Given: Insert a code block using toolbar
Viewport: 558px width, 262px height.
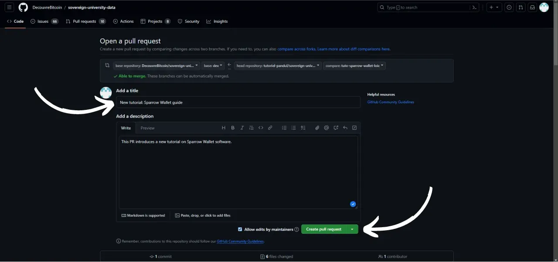Looking at the screenshot, I should pos(261,128).
